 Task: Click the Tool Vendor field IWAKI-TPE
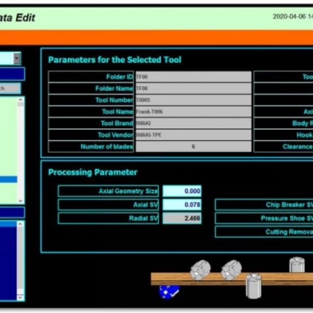192,135
